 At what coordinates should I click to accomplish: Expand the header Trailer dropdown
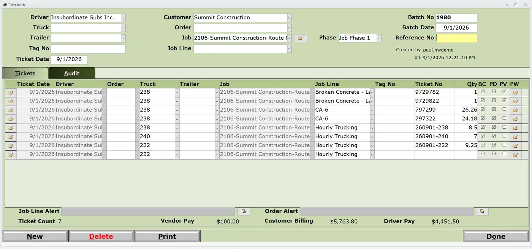click(x=123, y=38)
